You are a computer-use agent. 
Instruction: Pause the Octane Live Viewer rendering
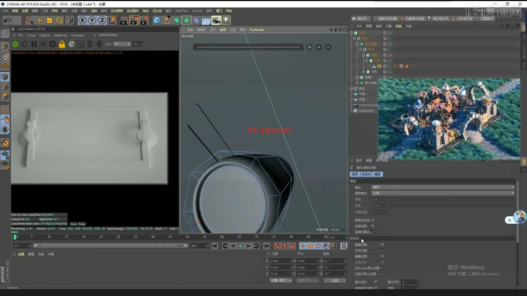[34, 44]
